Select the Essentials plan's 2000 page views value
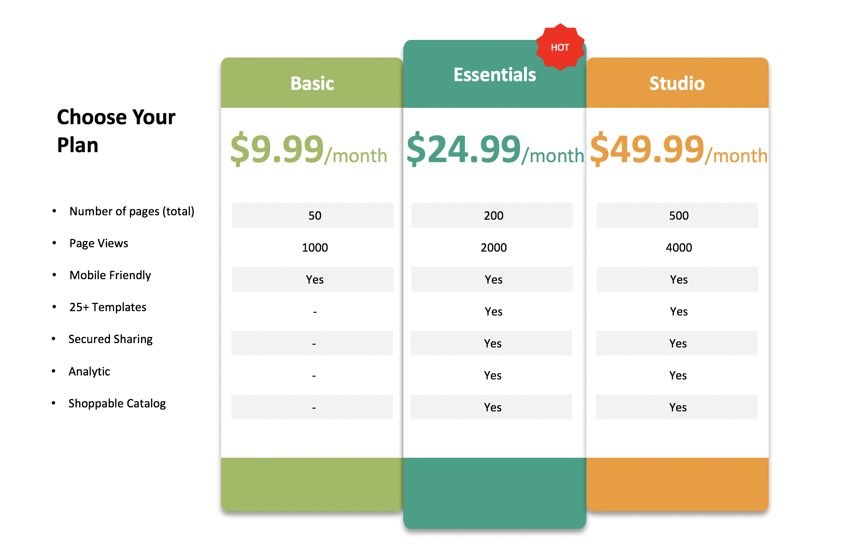853x548 pixels. (x=494, y=248)
